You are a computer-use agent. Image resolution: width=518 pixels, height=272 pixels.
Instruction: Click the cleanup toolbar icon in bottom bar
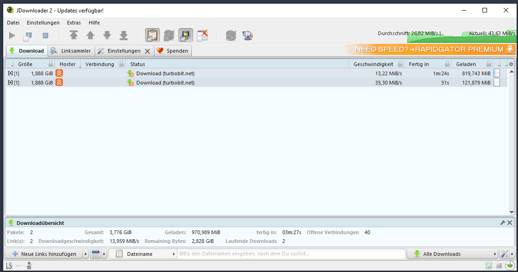(96, 254)
